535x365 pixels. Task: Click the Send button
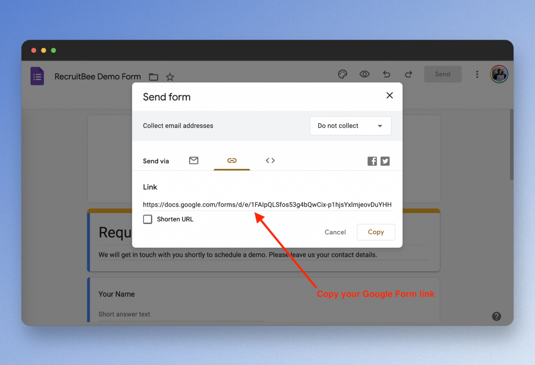[442, 74]
